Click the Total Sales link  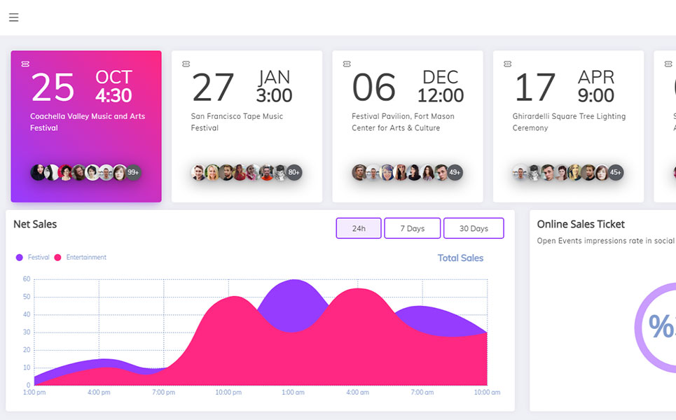[460, 258]
